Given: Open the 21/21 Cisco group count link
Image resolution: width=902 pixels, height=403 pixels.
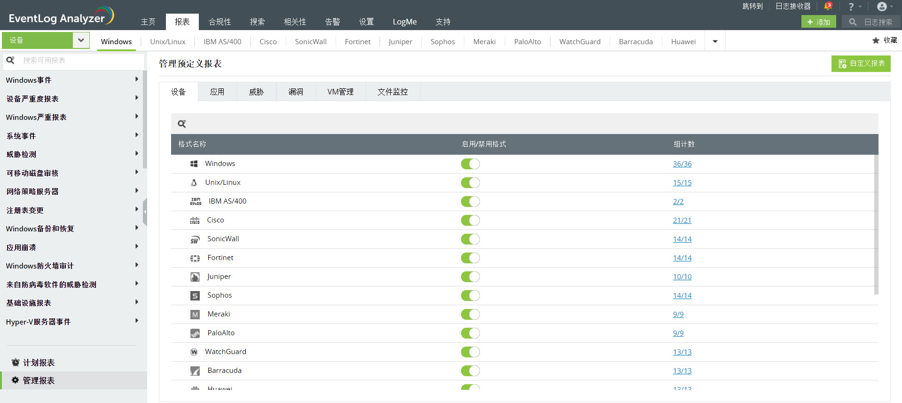Looking at the screenshot, I should [682, 220].
